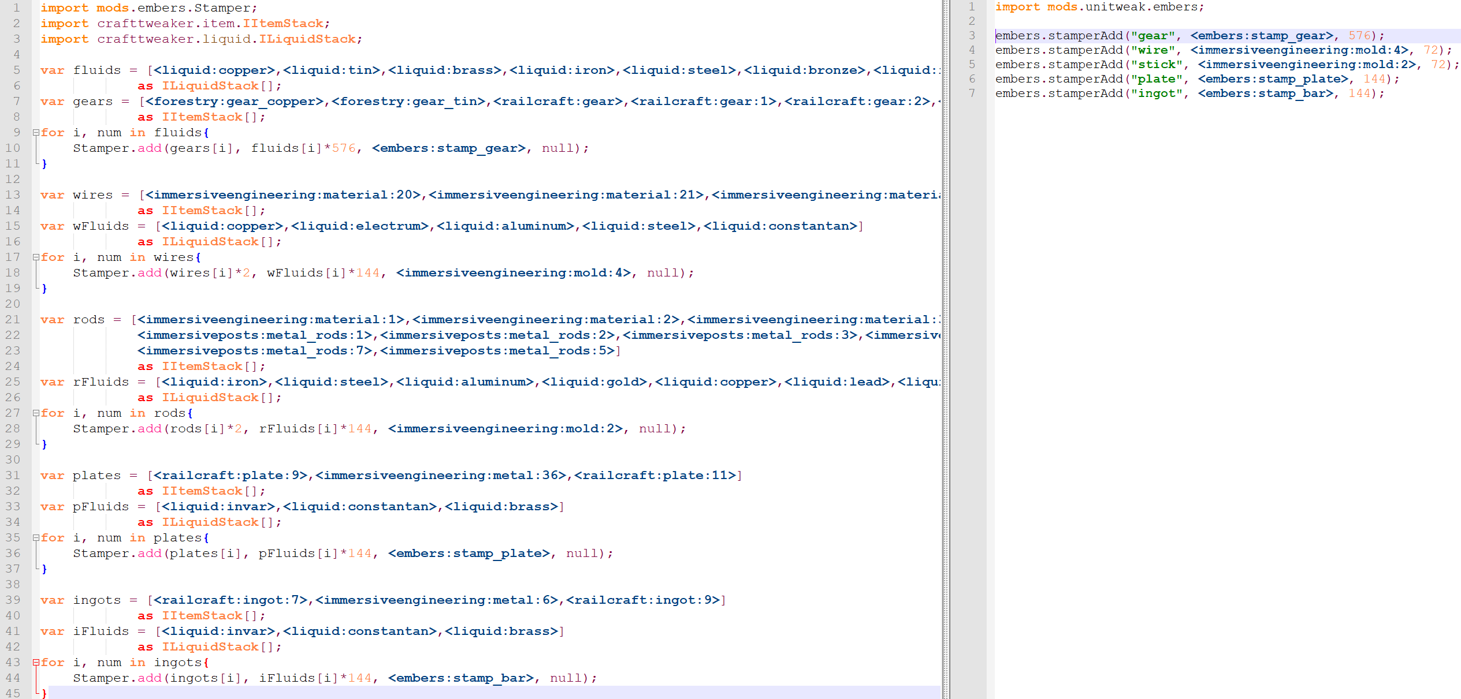Click line number 7 in right pane gutter
This screenshot has width=1461, height=699.
click(x=972, y=94)
